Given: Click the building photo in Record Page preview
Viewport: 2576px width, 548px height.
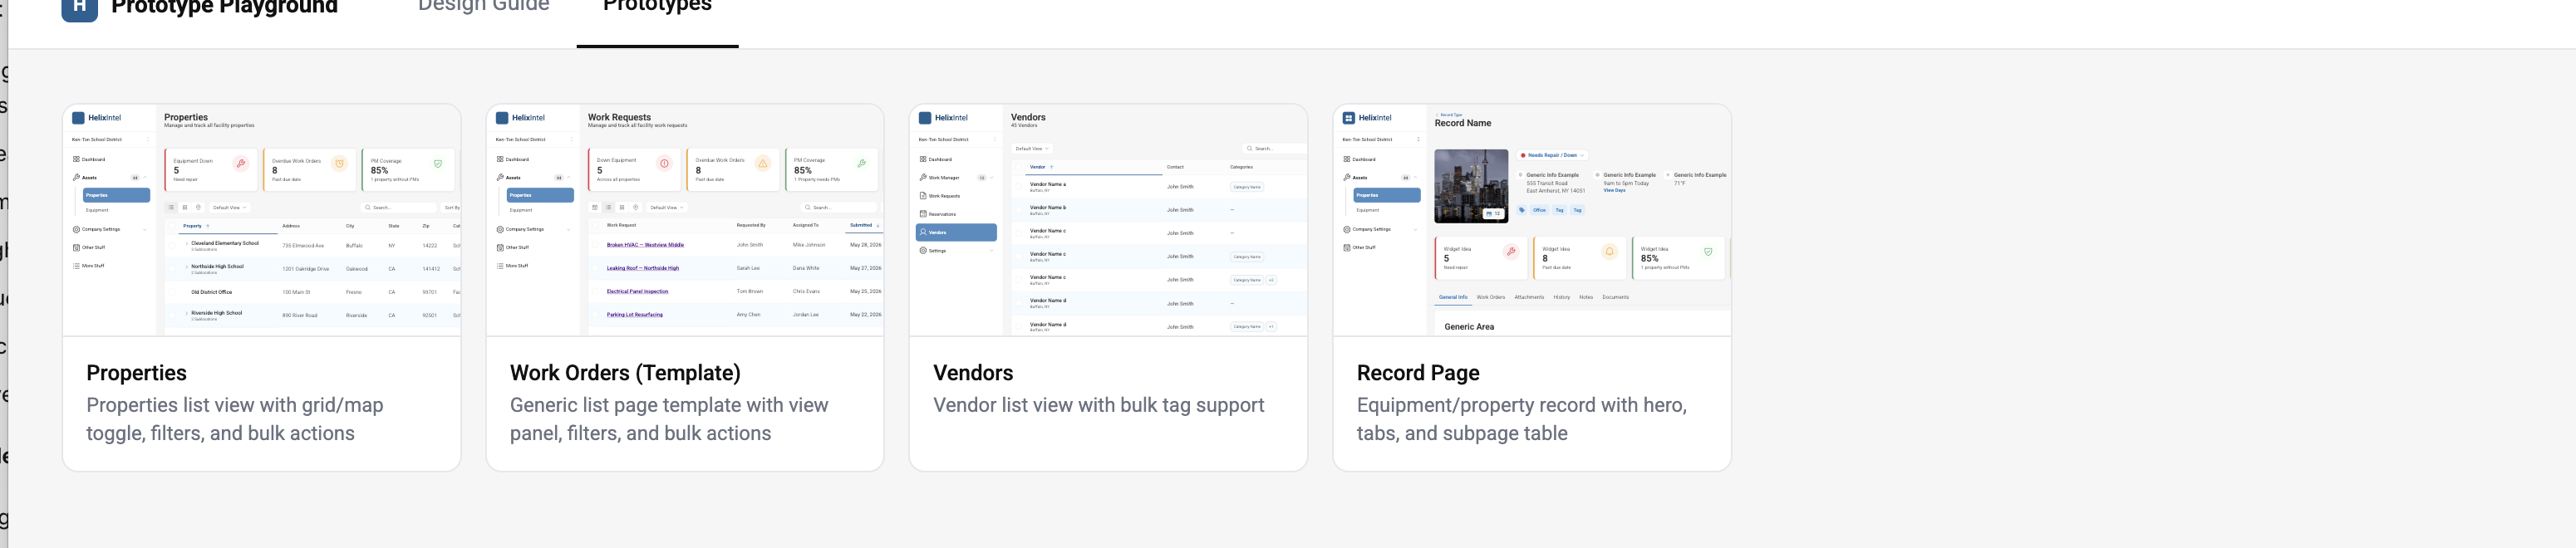Looking at the screenshot, I should click(x=1471, y=186).
